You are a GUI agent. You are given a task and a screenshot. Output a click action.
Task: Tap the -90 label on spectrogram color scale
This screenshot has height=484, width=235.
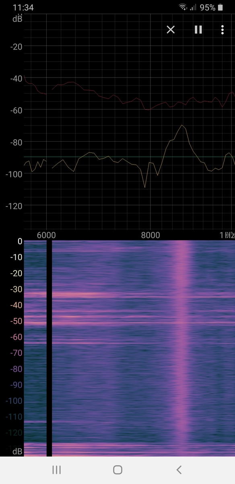click(16, 385)
